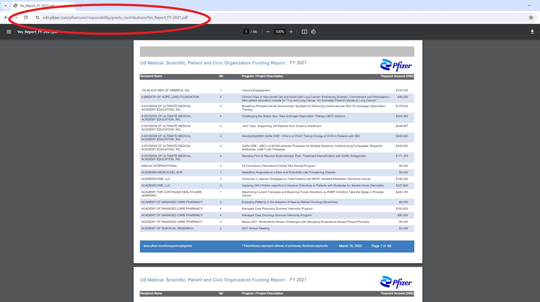Open the tab search chevron in Chrome

[x=5, y=5]
